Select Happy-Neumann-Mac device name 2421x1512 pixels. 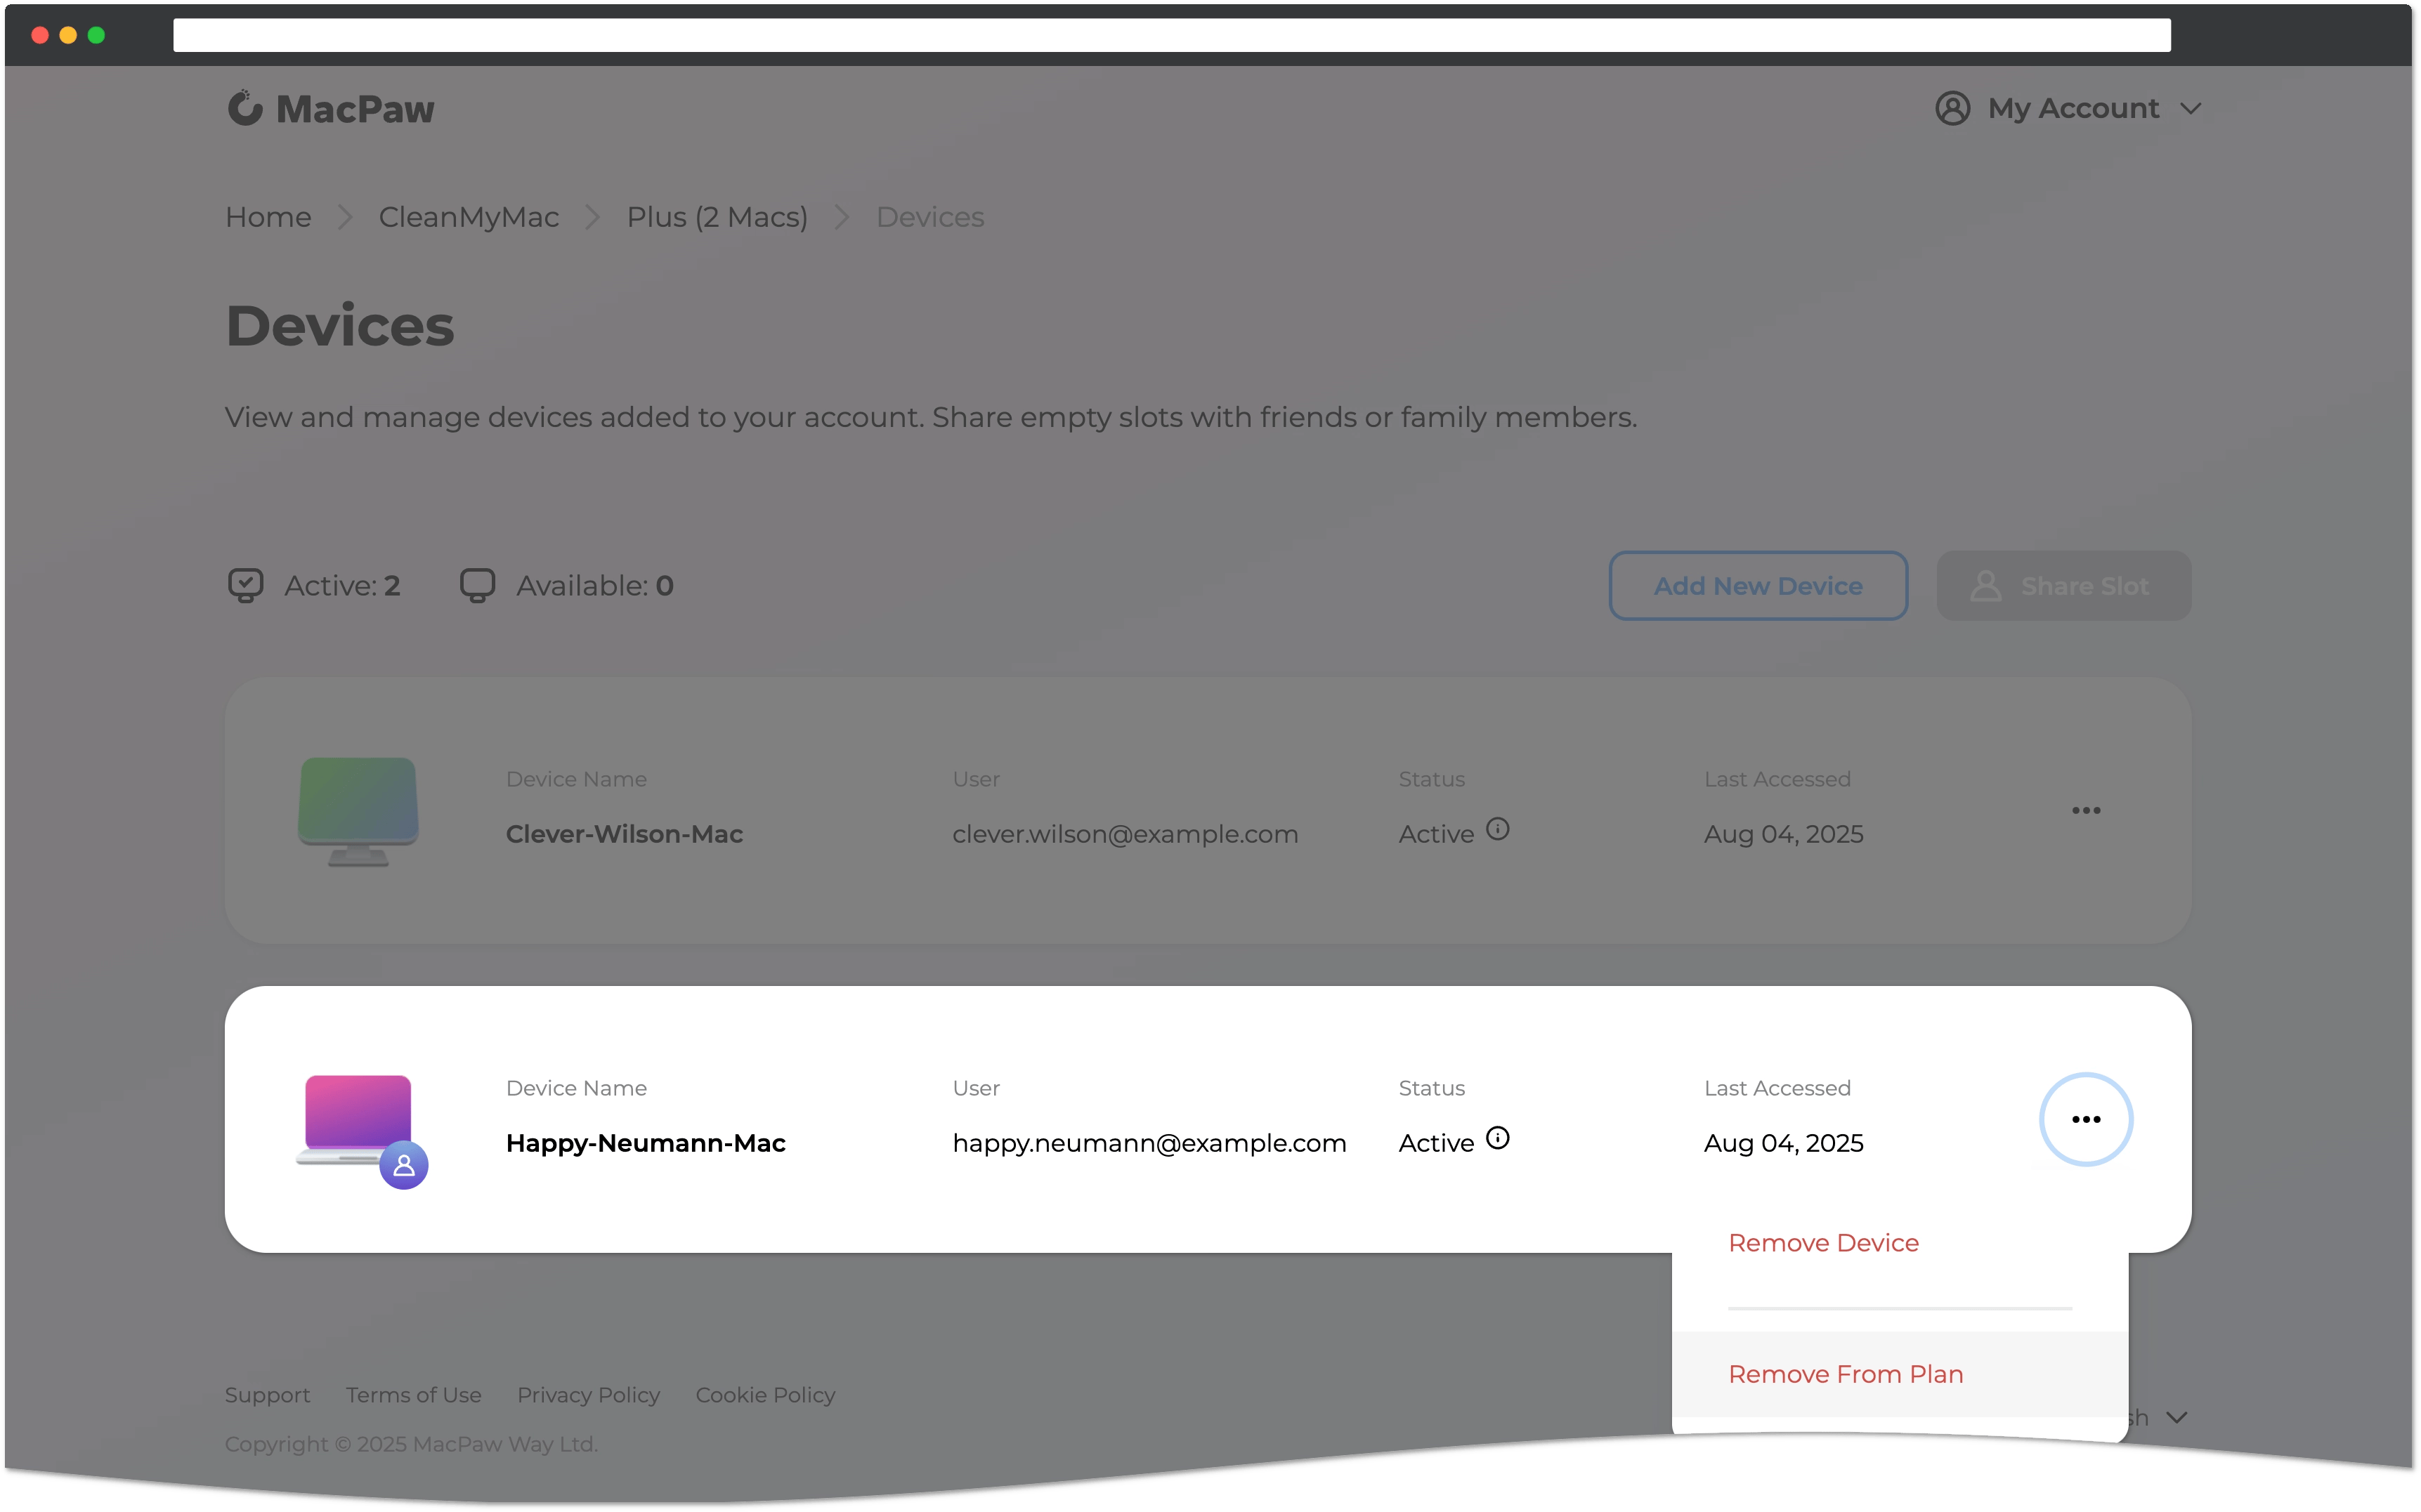coord(645,1143)
